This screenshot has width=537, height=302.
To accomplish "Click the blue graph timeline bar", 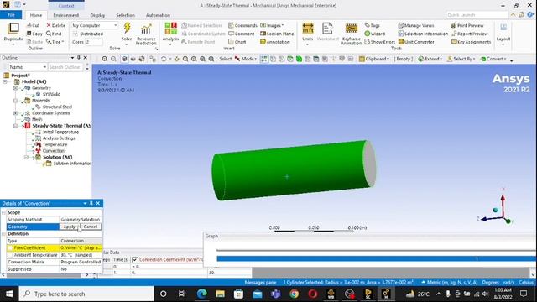I will point(376,258).
